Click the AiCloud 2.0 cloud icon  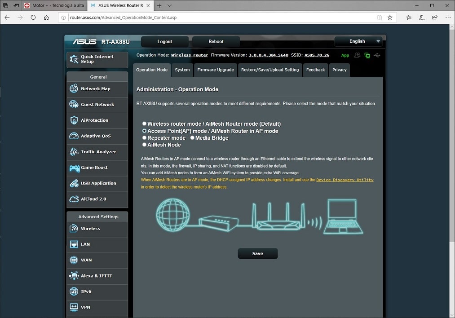point(74,199)
